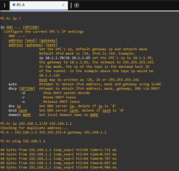Screen dimensions: 179x171
Task: Click the '-x Release DHCP lease' line
Action: click(x=50, y=102)
